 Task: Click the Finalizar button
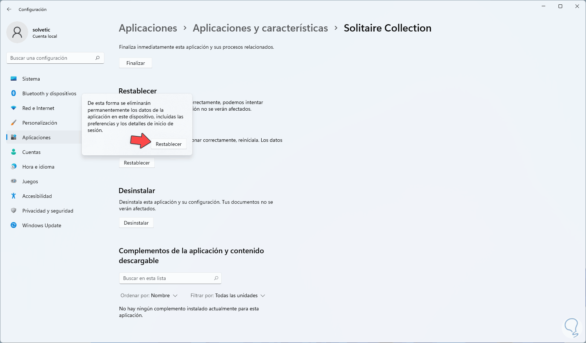pyautogui.click(x=136, y=63)
